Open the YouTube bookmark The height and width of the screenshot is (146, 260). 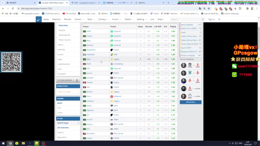(x=69, y=14)
